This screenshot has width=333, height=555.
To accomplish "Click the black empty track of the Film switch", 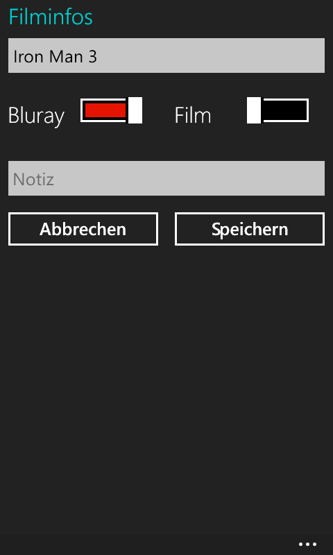I will tap(285, 110).
